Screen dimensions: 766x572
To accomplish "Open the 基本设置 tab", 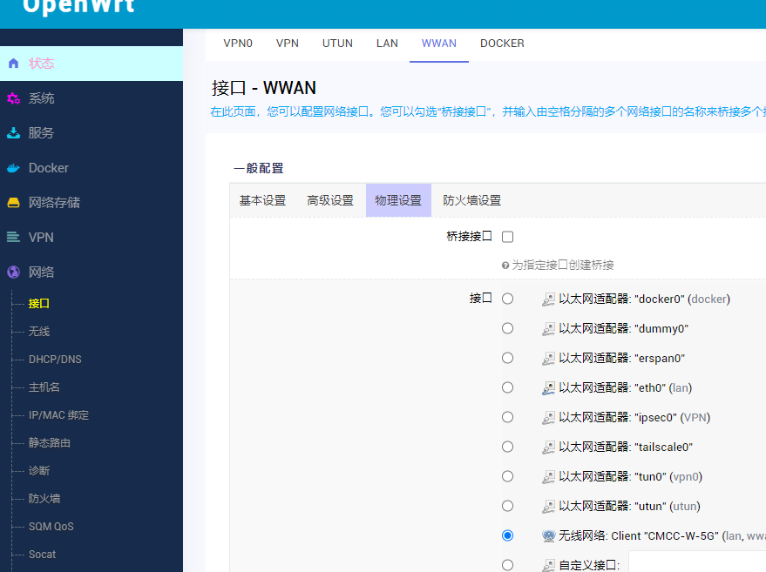I will point(263,200).
